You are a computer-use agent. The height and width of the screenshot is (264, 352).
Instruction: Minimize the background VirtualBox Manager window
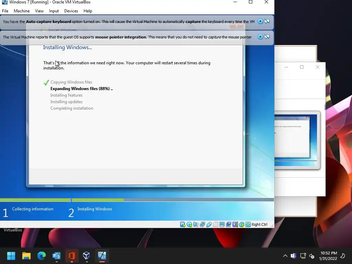tap(286, 67)
